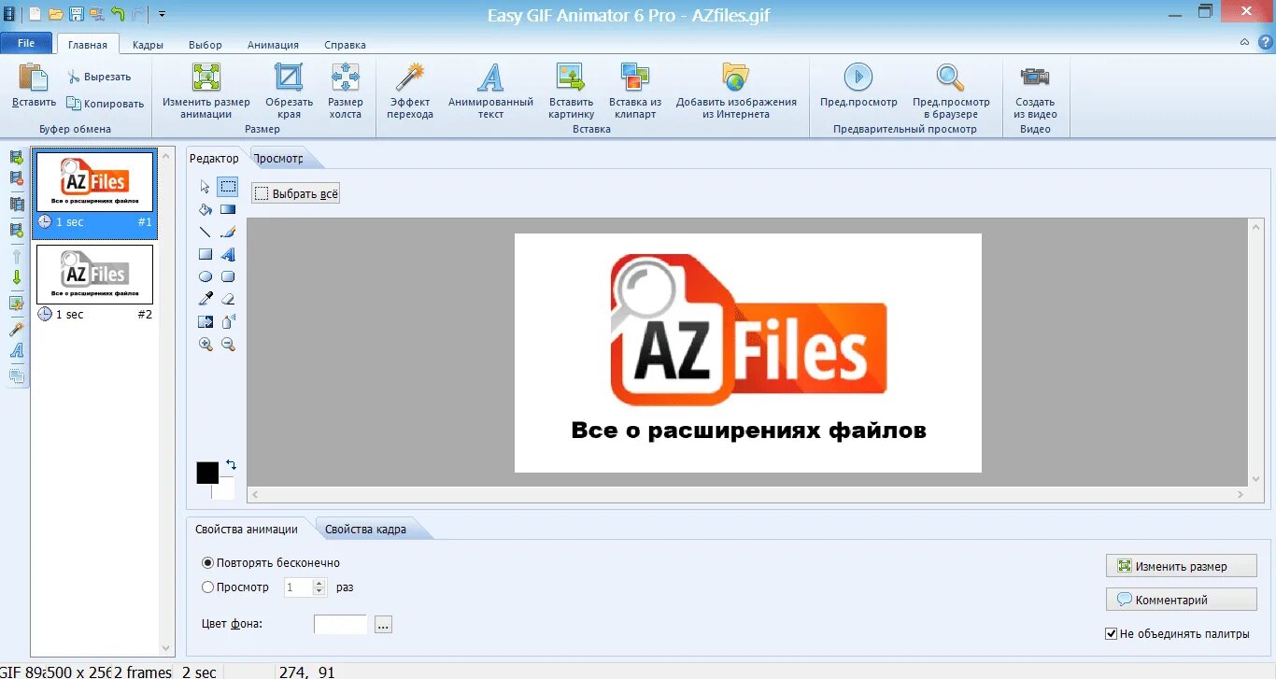Image resolution: width=1276 pixels, height=679 pixels.
Task: Click the delete frame sidebar icon
Action: click(x=16, y=177)
